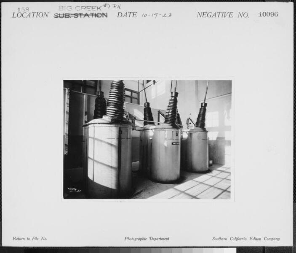The height and width of the screenshot is (253, 296).
Task: Click the small label plate on middle tank
Action: tap(175, 143)
